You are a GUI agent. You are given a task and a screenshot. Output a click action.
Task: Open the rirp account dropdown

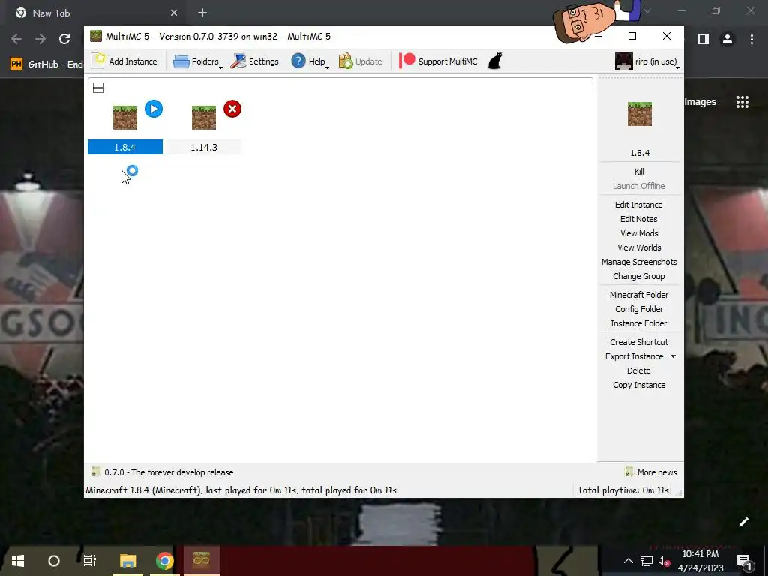point(647,61)
